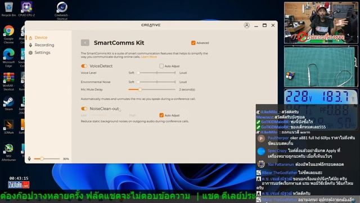This screenshot has width=360, height=203.
Task: Click the 00:43:15 stream timer
Action: 19,178
